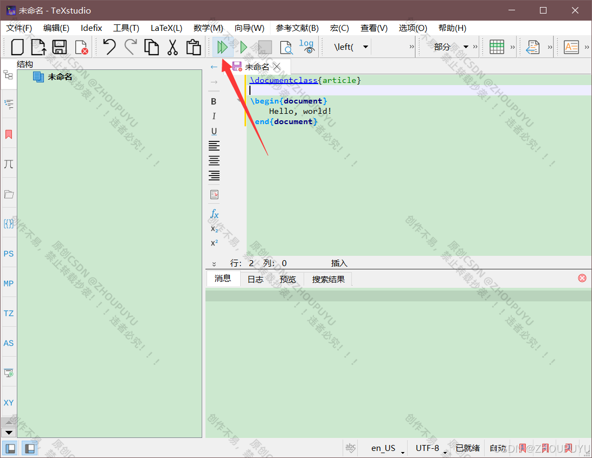Insert subscript with x₂ icon
This screenshot has height=458, width=592.
click(214, 229)
